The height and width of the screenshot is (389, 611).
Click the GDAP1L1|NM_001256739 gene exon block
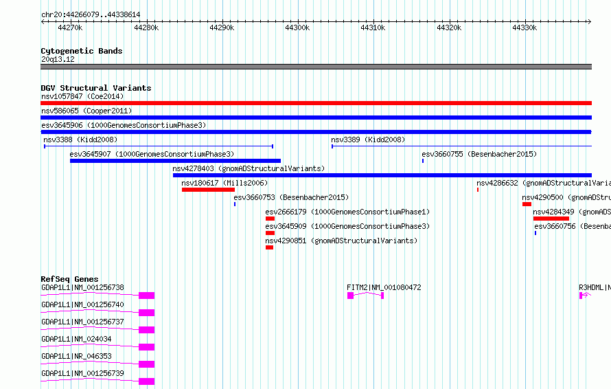pos(146,381)
